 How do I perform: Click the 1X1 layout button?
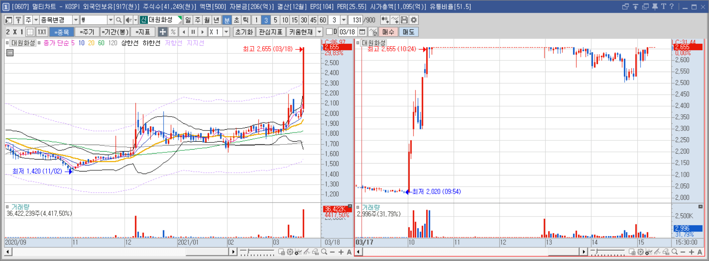(x=42, y=32)
